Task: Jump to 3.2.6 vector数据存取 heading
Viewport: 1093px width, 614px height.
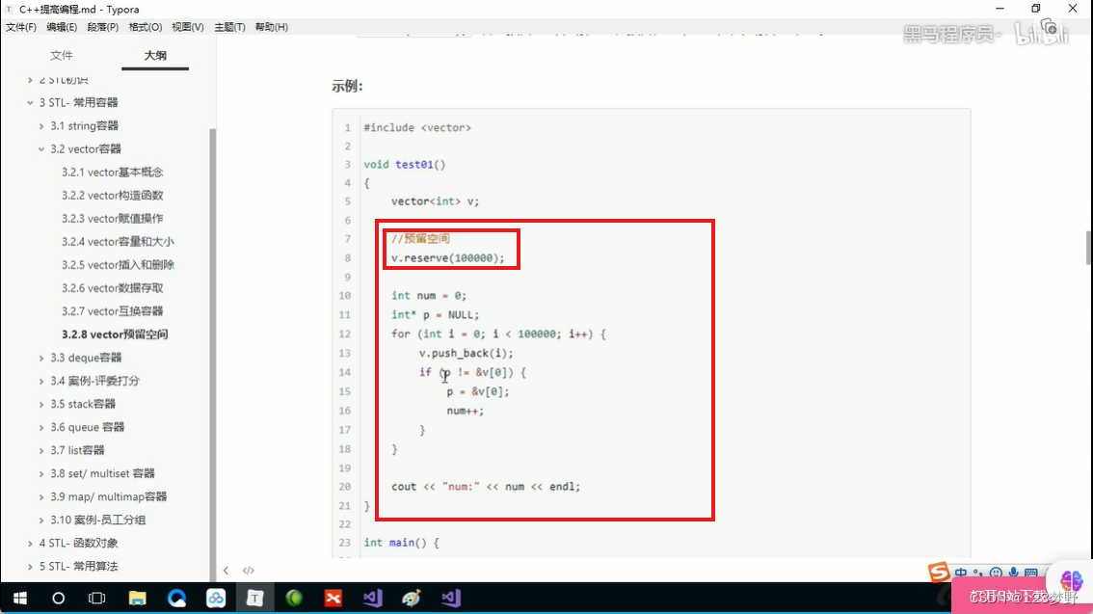Action: click(112, 288)
